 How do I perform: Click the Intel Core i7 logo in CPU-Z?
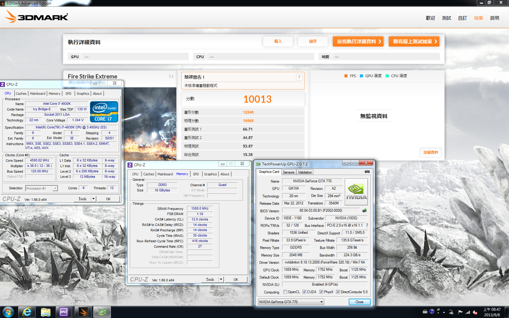pos(104,111)
